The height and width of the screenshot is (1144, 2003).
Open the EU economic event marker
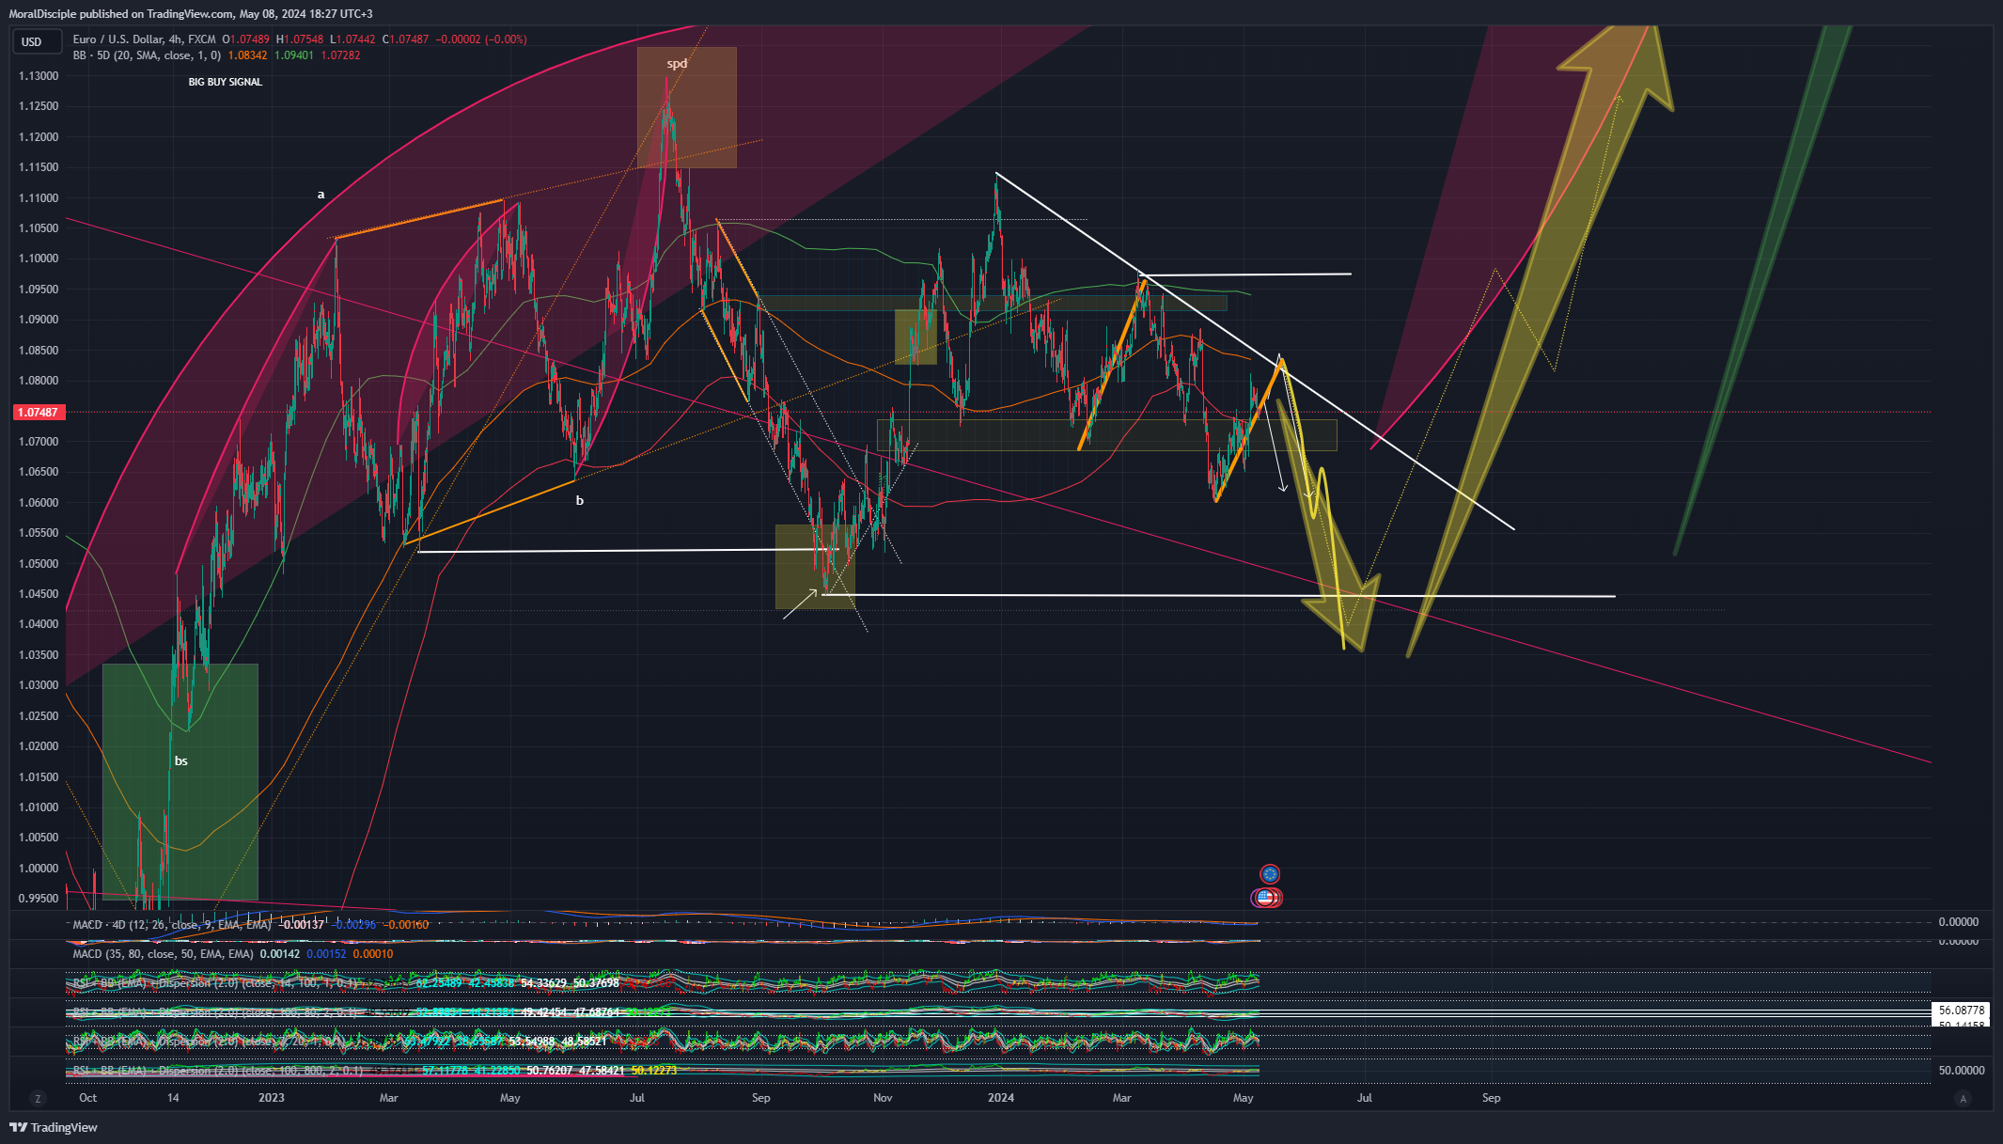point(1270,874)
